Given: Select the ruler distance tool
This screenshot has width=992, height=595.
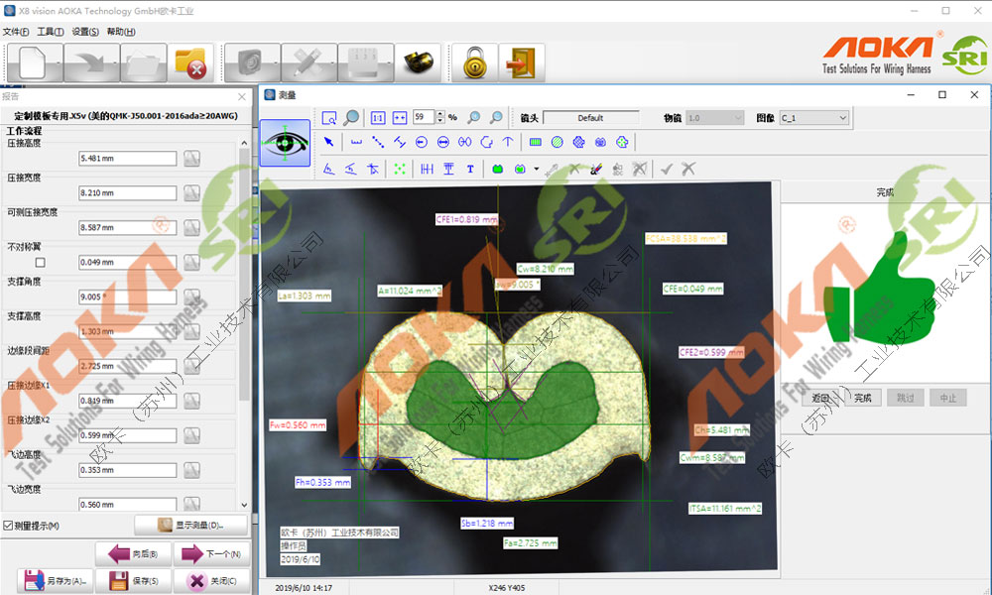Looking at the screenshot, I should (356, 142).
